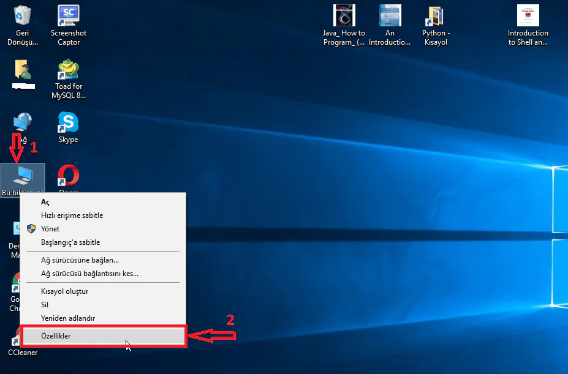Select Aç from the context menu

tap(45, 201)
